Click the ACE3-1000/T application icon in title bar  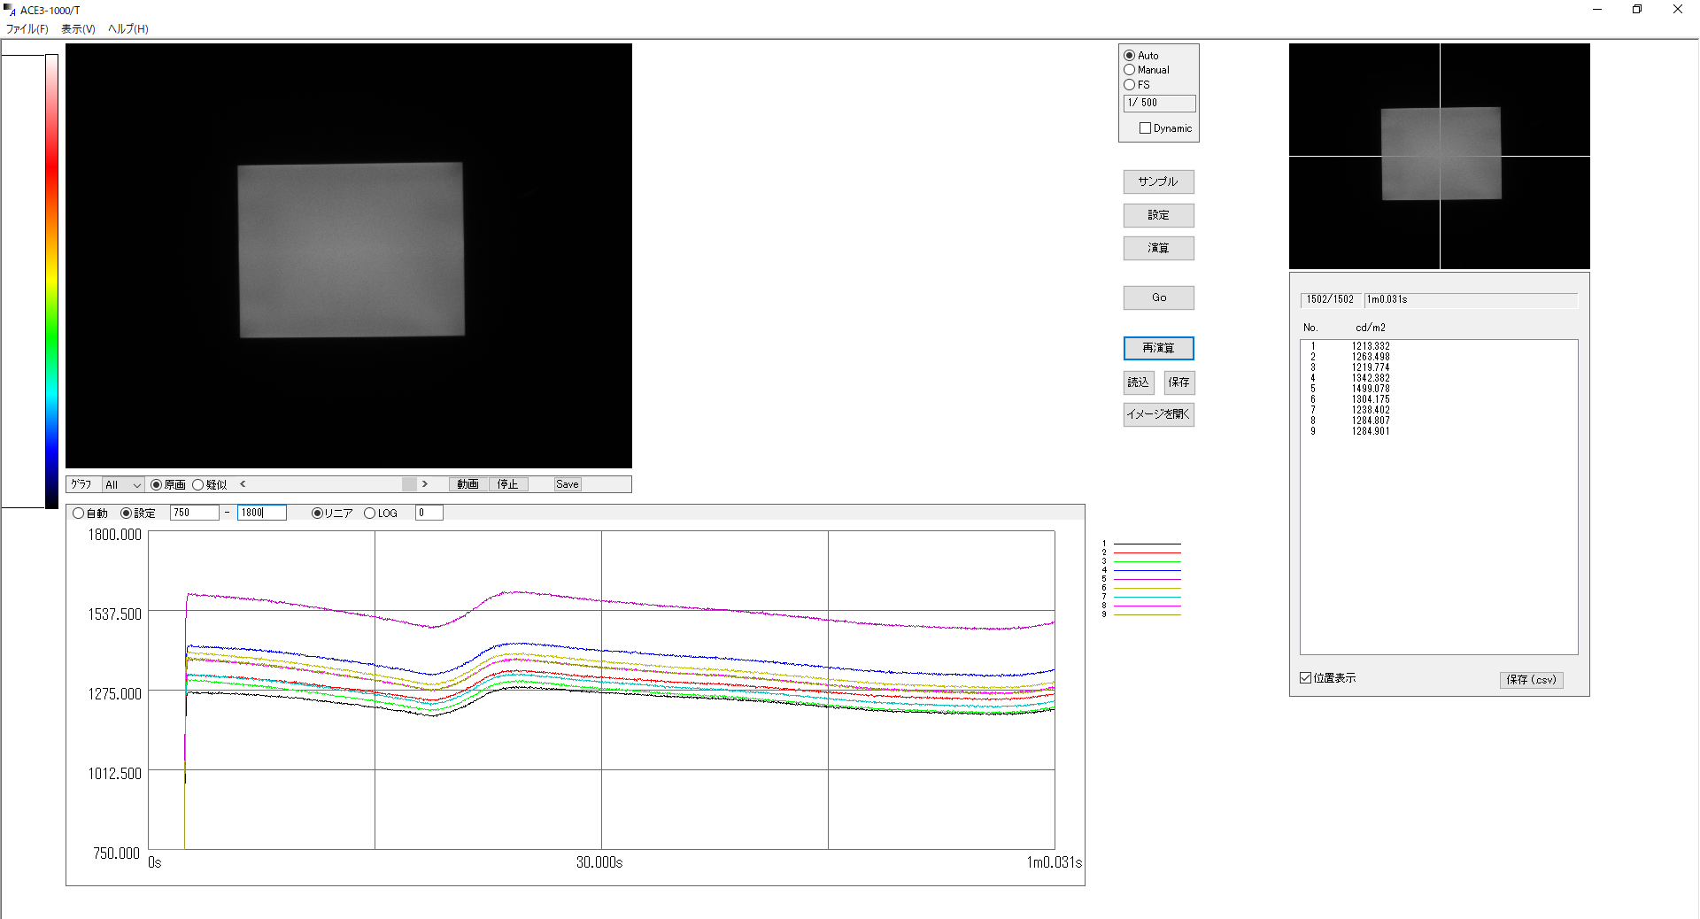click(8, 9)
